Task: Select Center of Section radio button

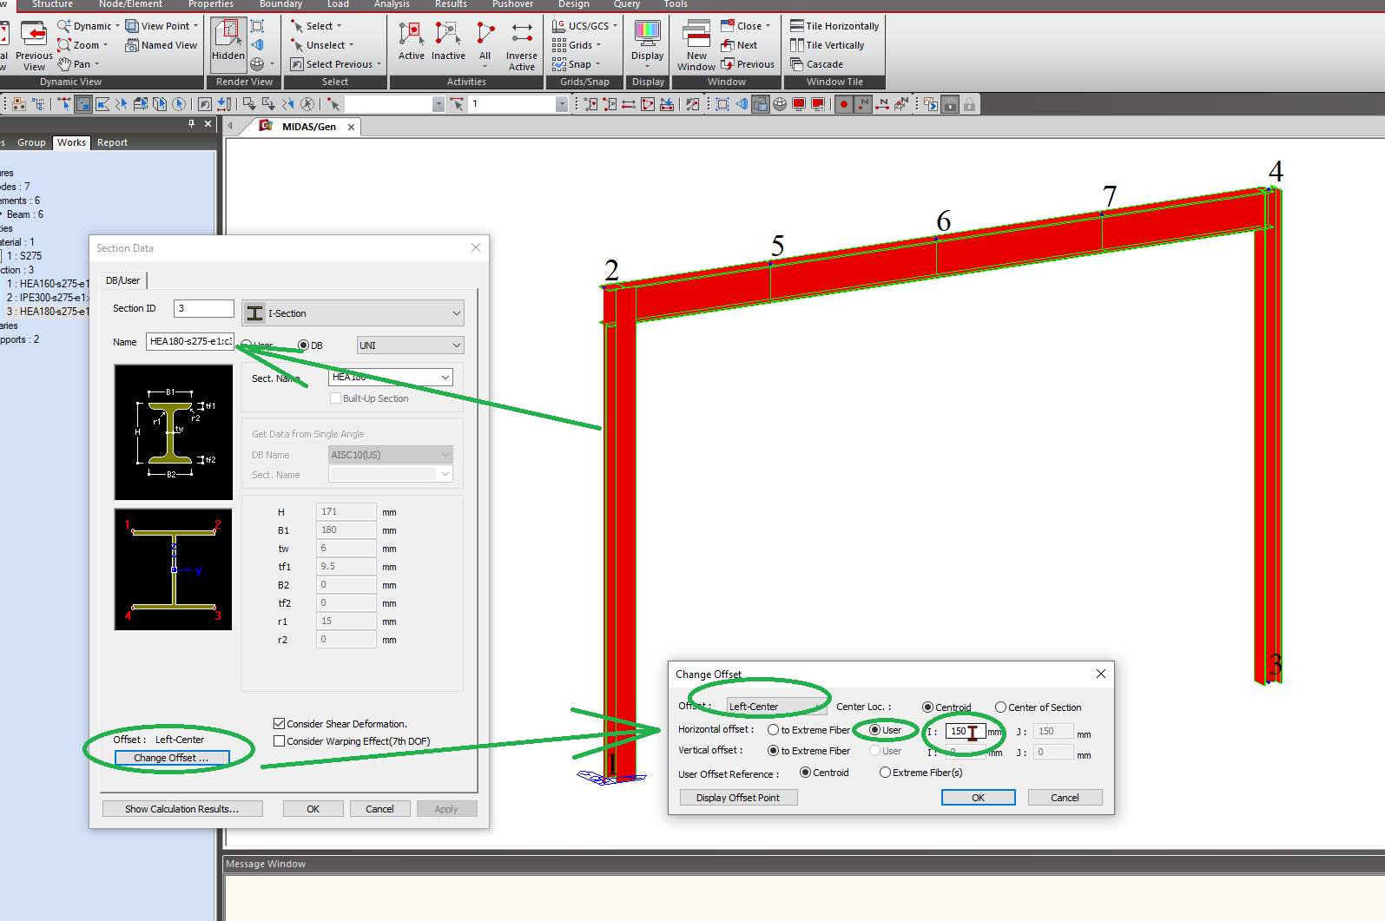Action: [1000, 707]
